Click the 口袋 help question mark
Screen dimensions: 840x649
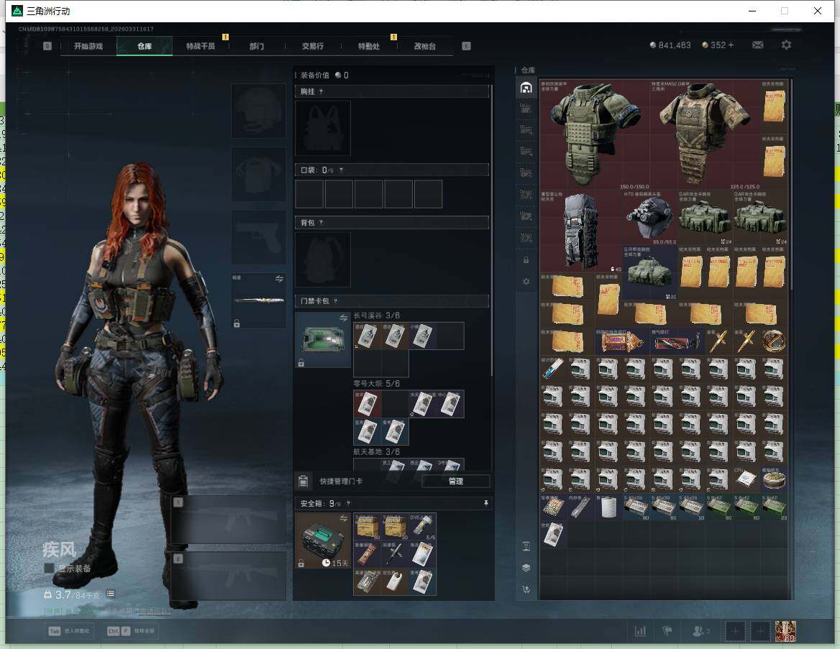(x=341, y=170)
